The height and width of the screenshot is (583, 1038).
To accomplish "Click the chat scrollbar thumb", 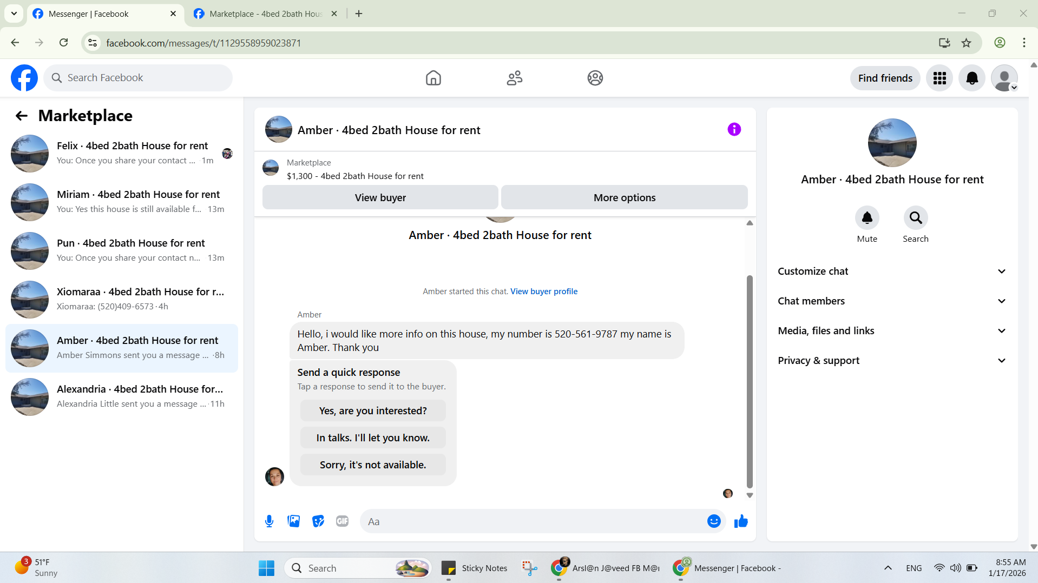I will pos(750,381).
